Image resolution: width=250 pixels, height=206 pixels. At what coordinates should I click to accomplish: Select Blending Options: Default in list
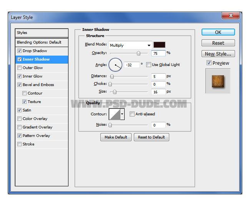coord(39,42)
